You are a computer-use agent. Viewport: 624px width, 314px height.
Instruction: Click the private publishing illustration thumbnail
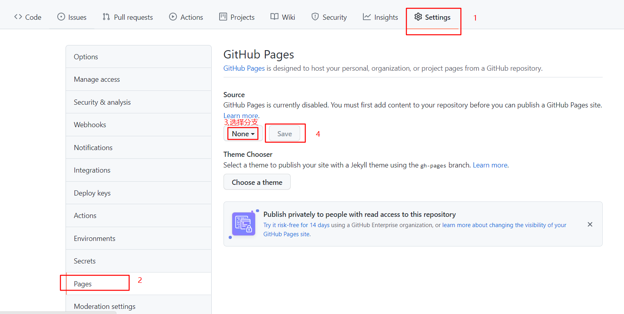coord(243,224)
